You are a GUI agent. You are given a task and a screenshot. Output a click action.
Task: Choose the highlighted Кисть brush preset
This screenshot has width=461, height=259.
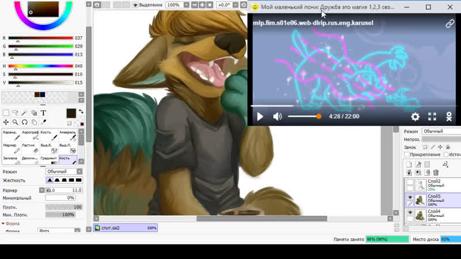coord(67,160)
